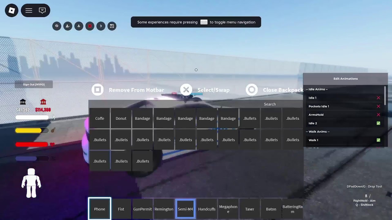Click the person with car icon

coord(79,26)
